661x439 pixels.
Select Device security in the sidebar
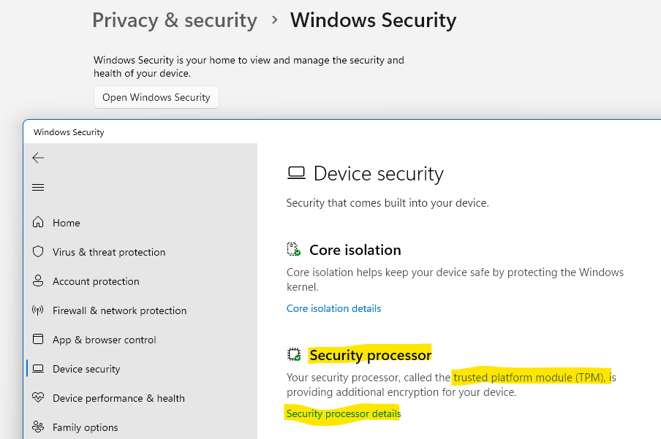tap(86, 369)
